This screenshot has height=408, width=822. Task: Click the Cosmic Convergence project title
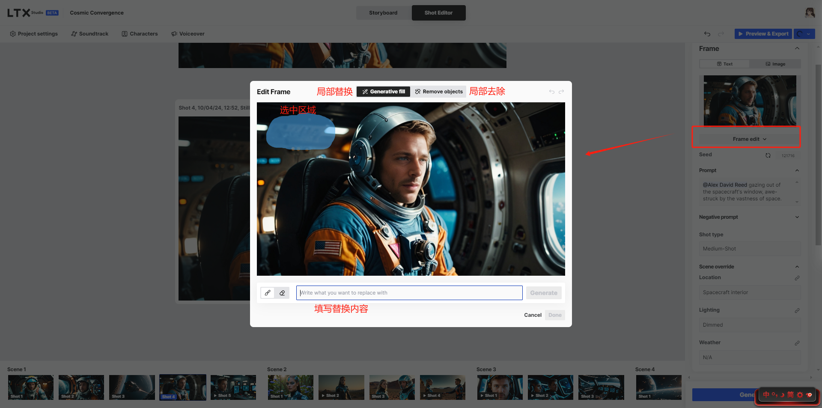click(97, 13)
